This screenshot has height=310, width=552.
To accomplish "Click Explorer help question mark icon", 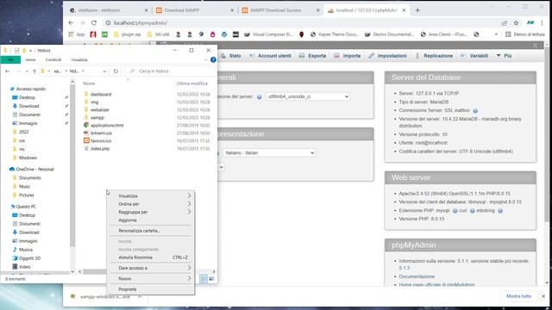I will 213,59.
